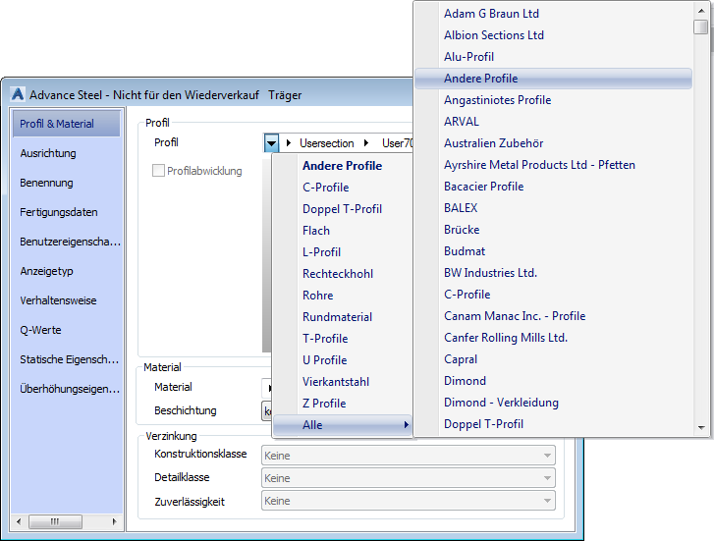
Task: Open the Statische Eigensch... tab
Action: [x=67, y=359]
